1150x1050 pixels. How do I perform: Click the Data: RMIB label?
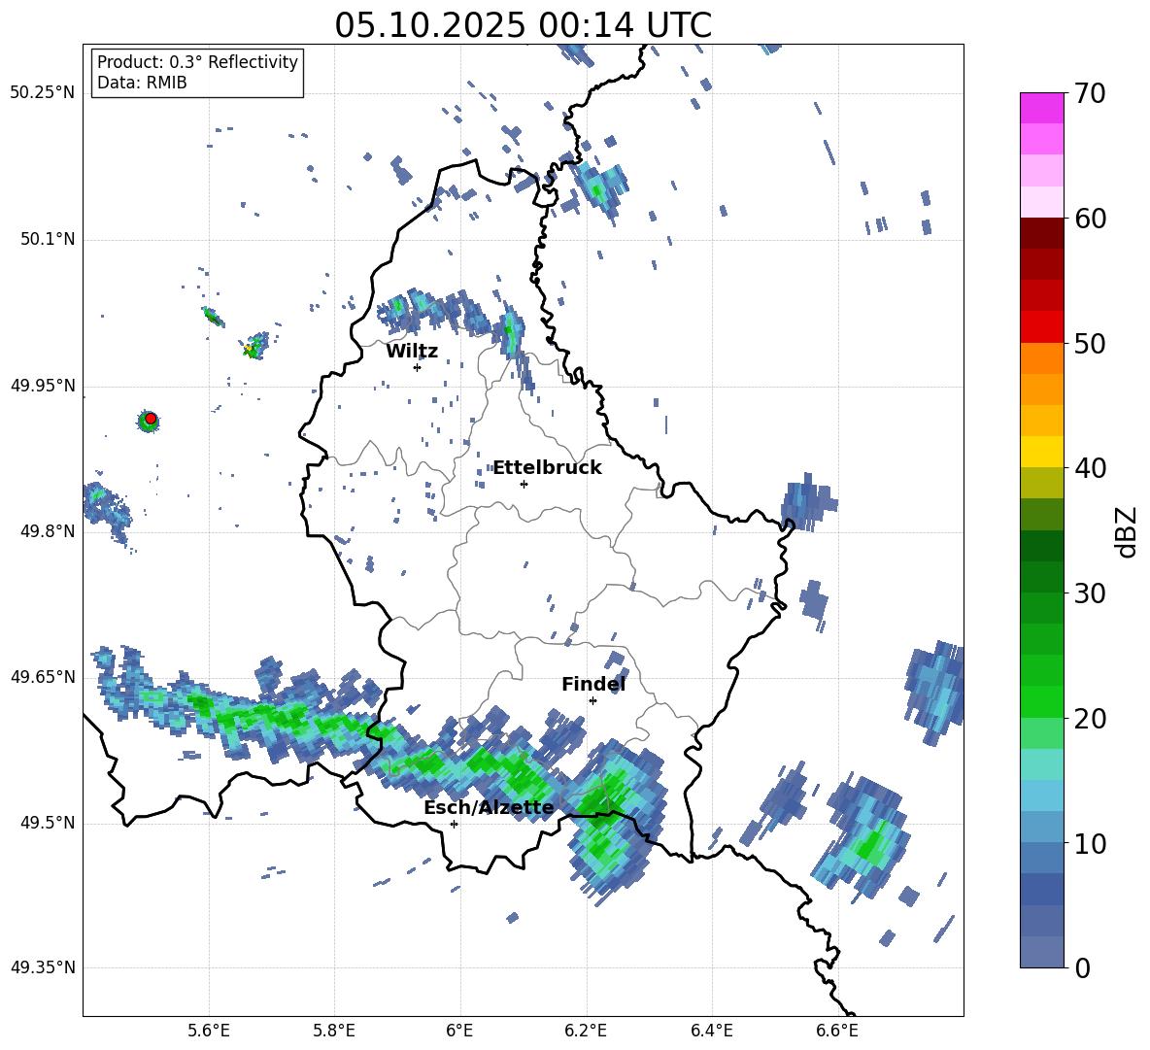point(142,83)
